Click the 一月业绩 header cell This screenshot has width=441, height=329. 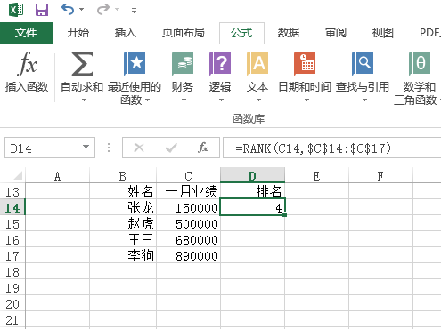coord(188,191)
